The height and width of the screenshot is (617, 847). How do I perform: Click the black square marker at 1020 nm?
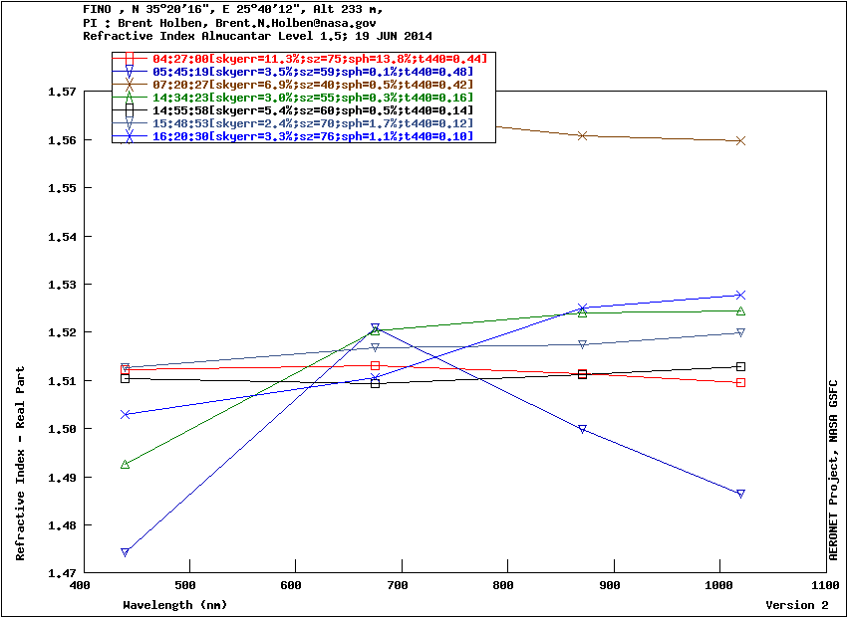click(x=740, y=367)
